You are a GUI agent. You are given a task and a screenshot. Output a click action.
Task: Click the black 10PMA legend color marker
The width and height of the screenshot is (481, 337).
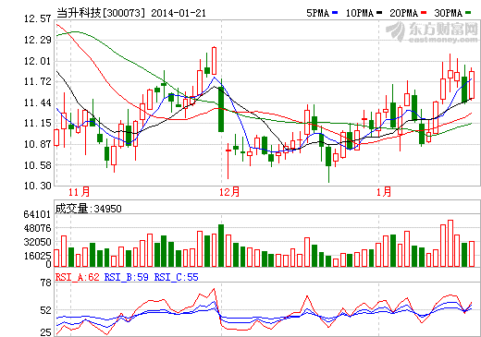pyautogui.click(x=379, y=13)
